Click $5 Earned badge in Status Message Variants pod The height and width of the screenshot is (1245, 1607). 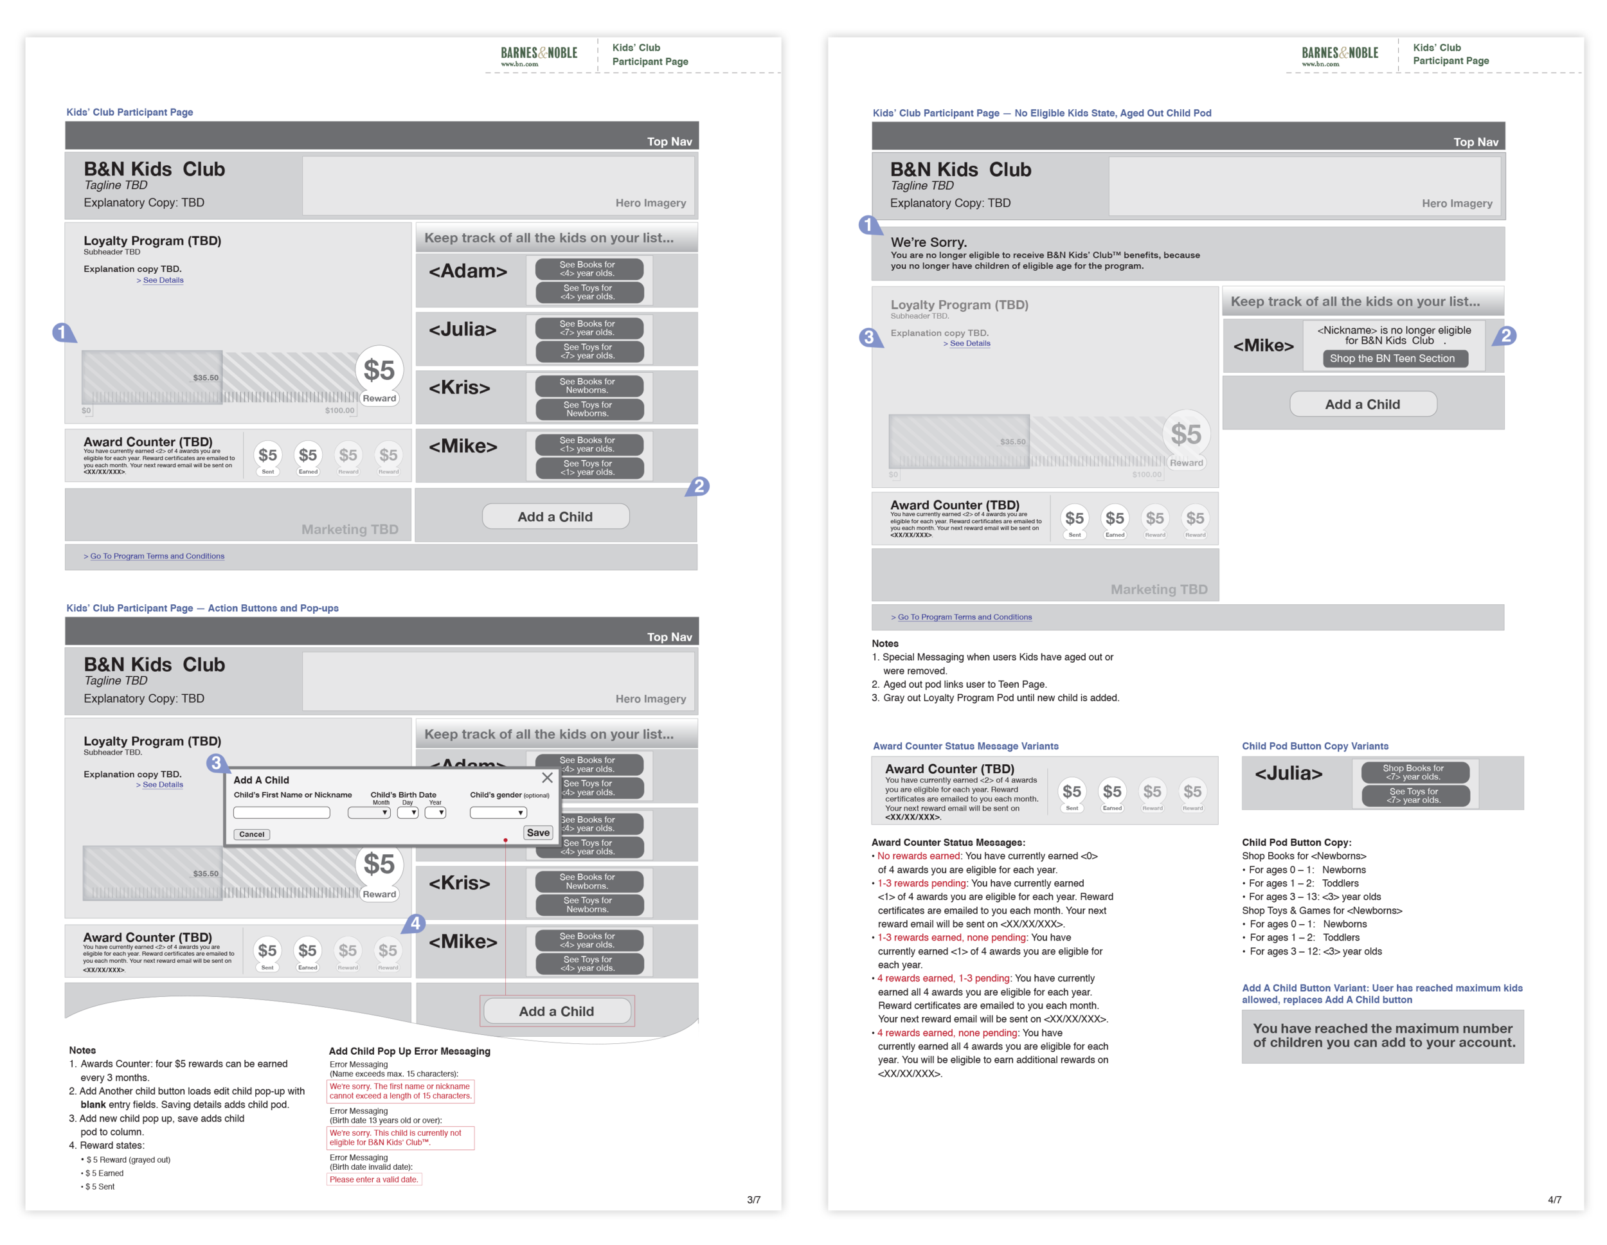coord(1113,794)
